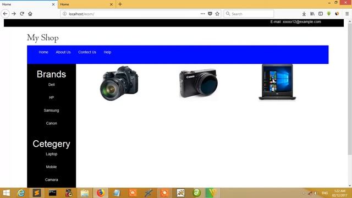352x198 pixels.
Task: Select the Canon brand link
Action: click(x=51, y=123)
